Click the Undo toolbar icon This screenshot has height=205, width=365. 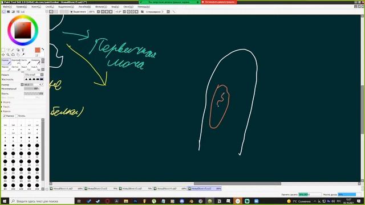[51, 11]
